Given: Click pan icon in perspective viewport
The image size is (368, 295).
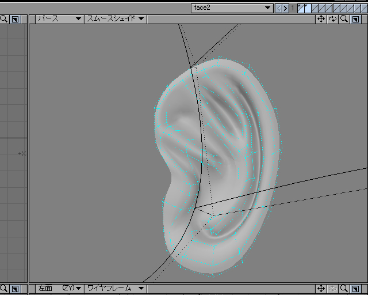Looking at the screenshot, I should (x=321, y=19).
